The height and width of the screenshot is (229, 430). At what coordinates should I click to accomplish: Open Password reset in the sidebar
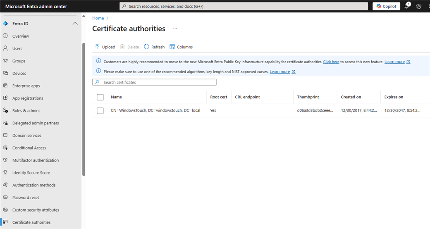click(26, 198)
